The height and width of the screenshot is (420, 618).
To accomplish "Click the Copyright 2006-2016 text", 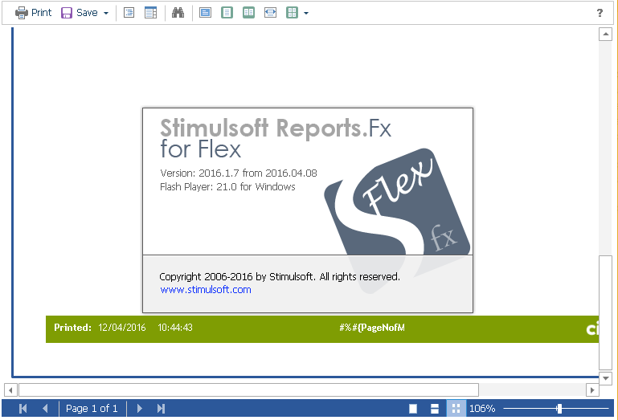I will [x=280, y=276].
